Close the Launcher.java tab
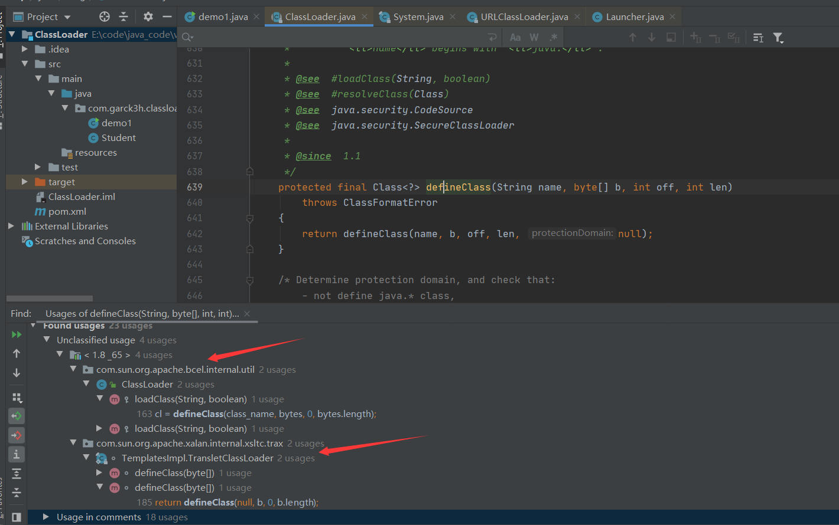 click(x=672, y=17)
